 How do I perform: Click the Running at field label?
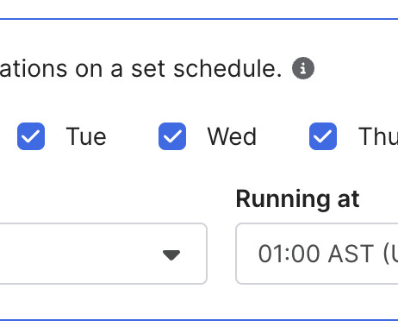click(x=297, y=199)
